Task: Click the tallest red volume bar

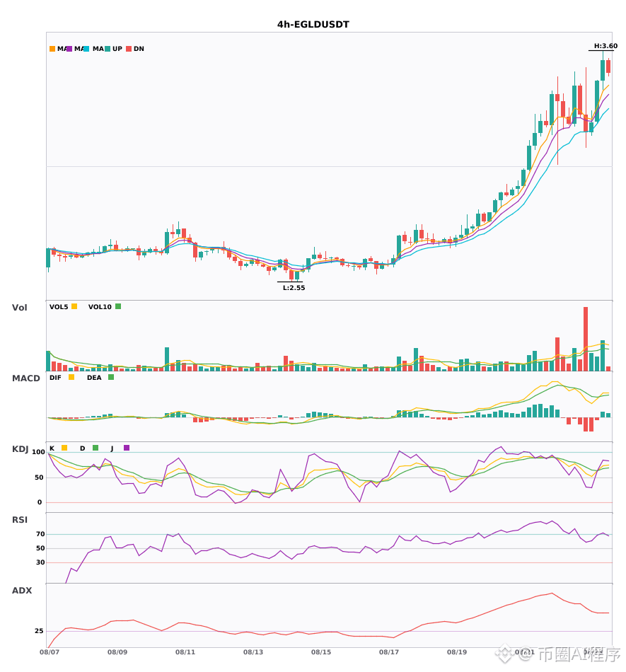Action: coord(586,339)
